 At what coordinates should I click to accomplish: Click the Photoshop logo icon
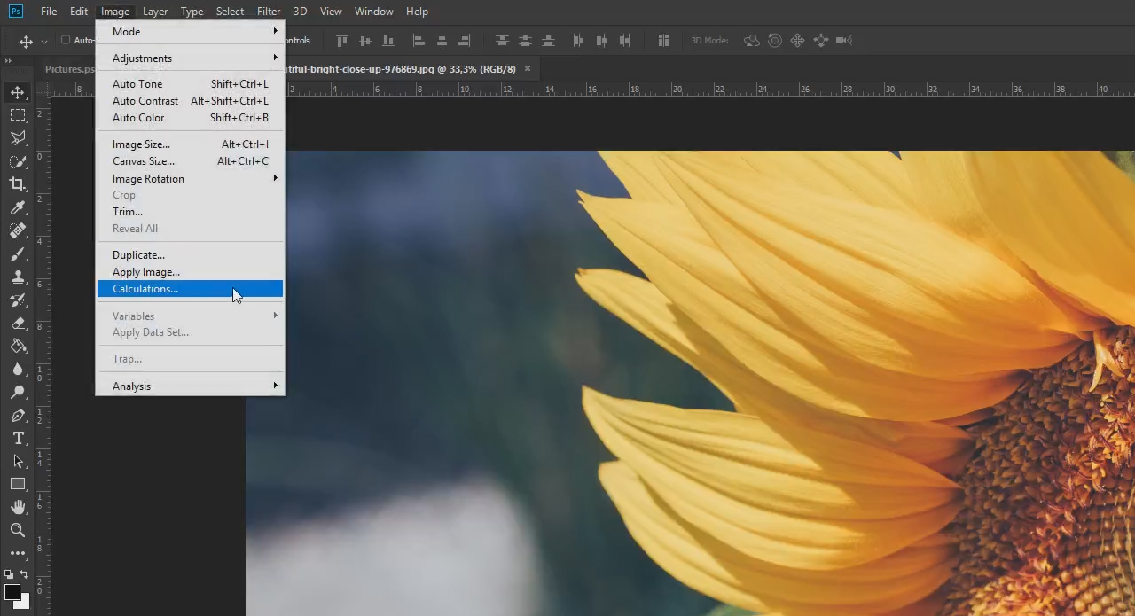[15, 11]
